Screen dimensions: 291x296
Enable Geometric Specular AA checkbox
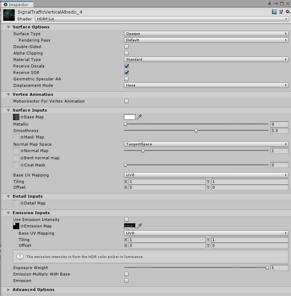[126, 79]
